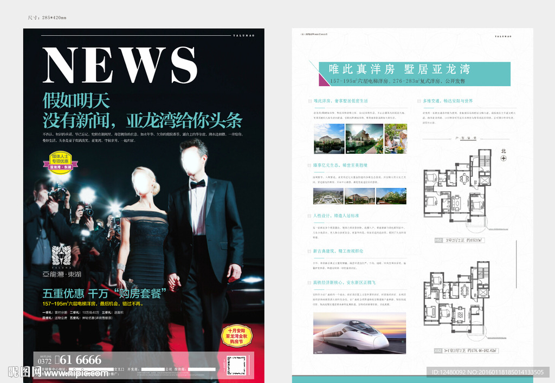Click the 五重优惠 千万 购房套餐 slogan

(105, 294)
